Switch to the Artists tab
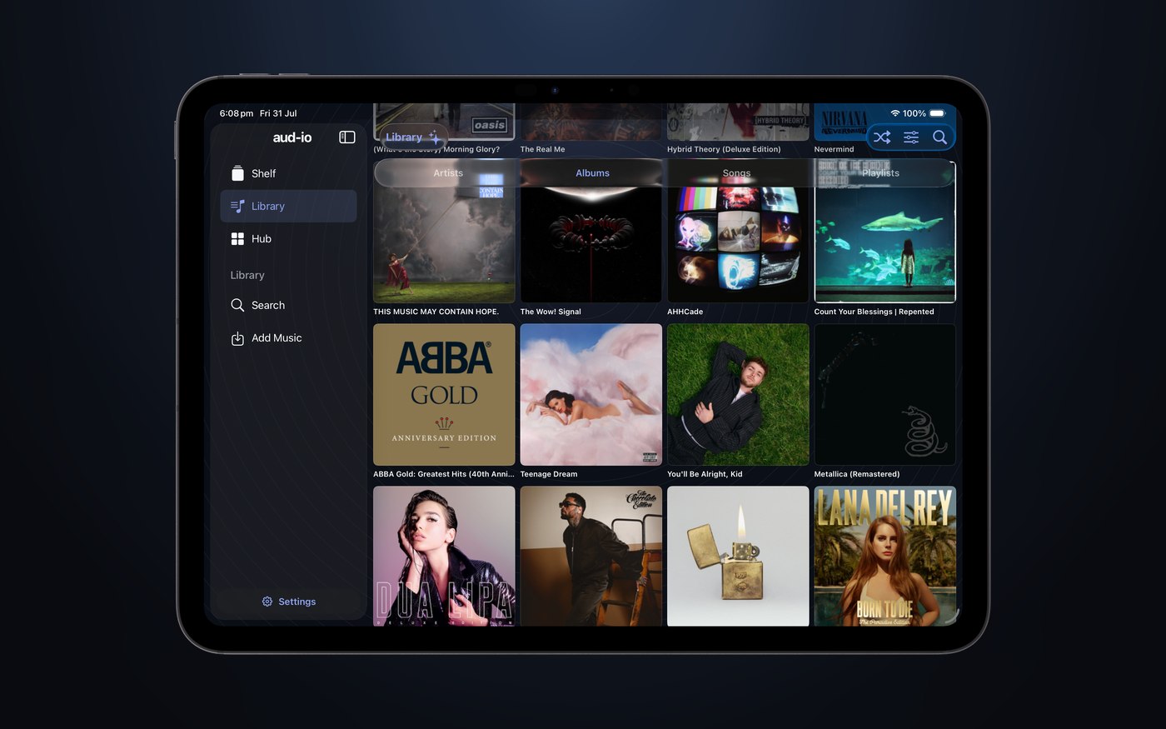Screen dimensions: 1166x729 click(448, 173)
